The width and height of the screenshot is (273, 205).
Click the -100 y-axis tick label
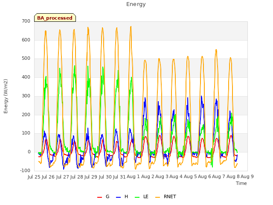25,170
